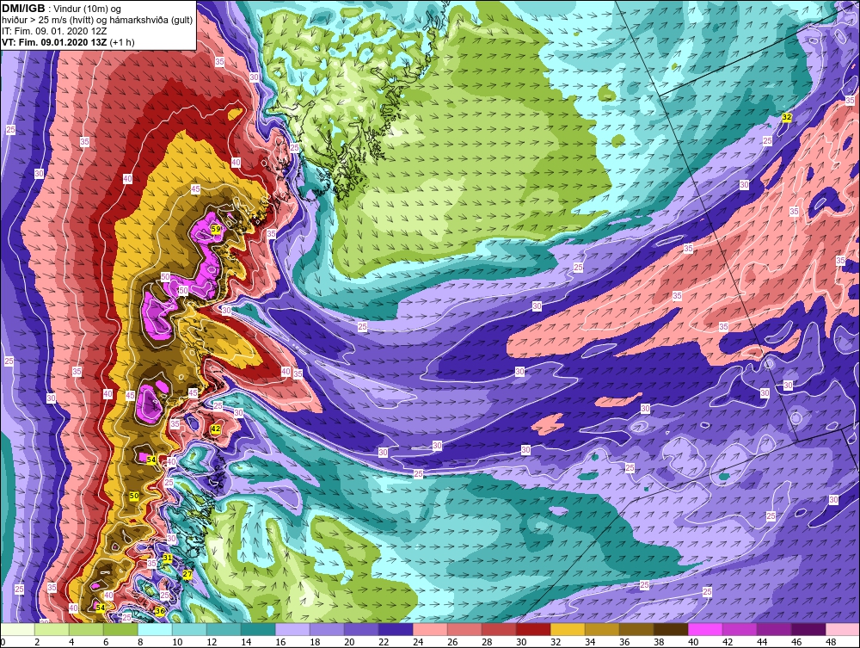Image resolution: width=860 pixels, height=648 pixels.
Task: Click the legend scale value "48"
Action: pyautogui.click(x=831, y=642)
